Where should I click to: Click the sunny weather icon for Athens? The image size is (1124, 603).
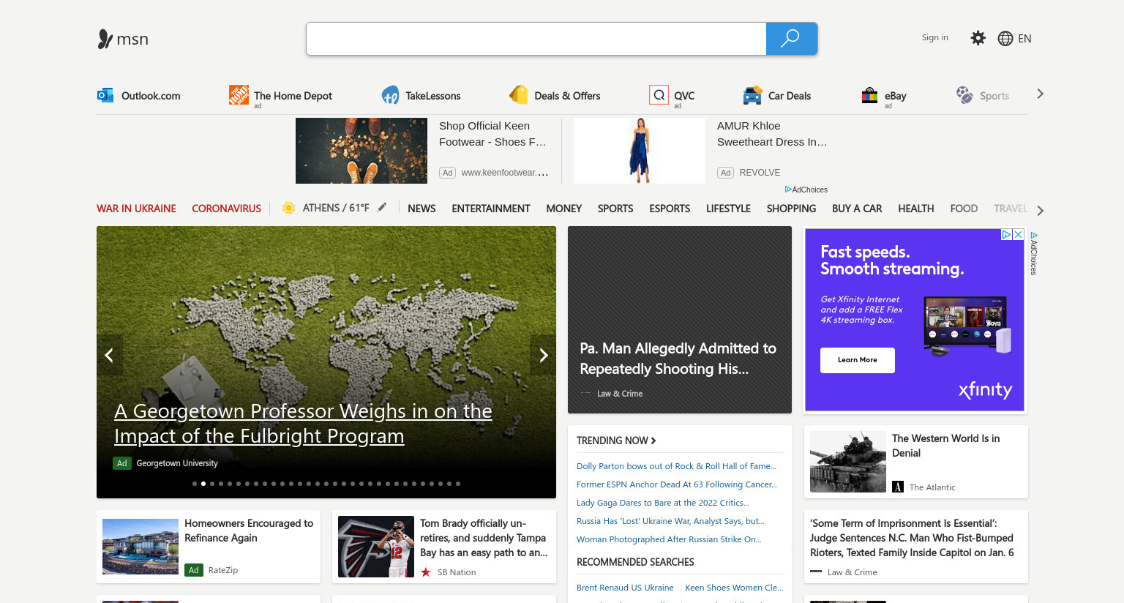click(x=289, y=208)
